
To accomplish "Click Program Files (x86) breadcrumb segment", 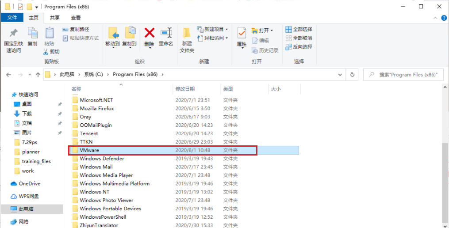I will pyautogui.click(x=135, y=74).
